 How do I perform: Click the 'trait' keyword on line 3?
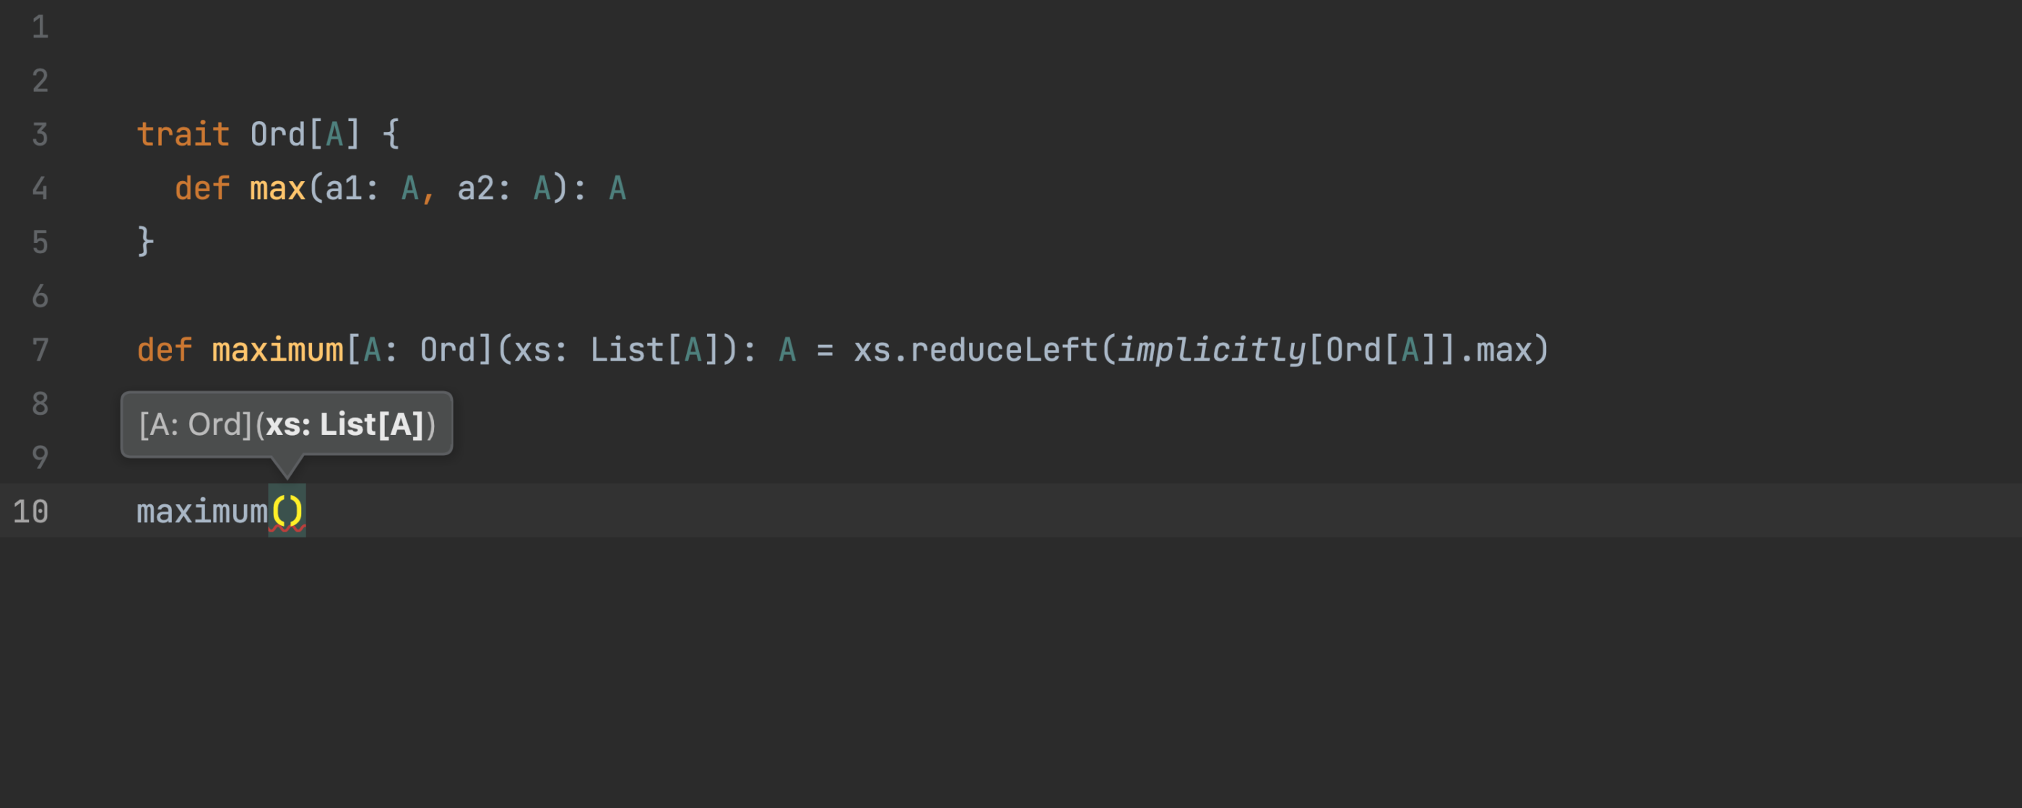point(183,134)
